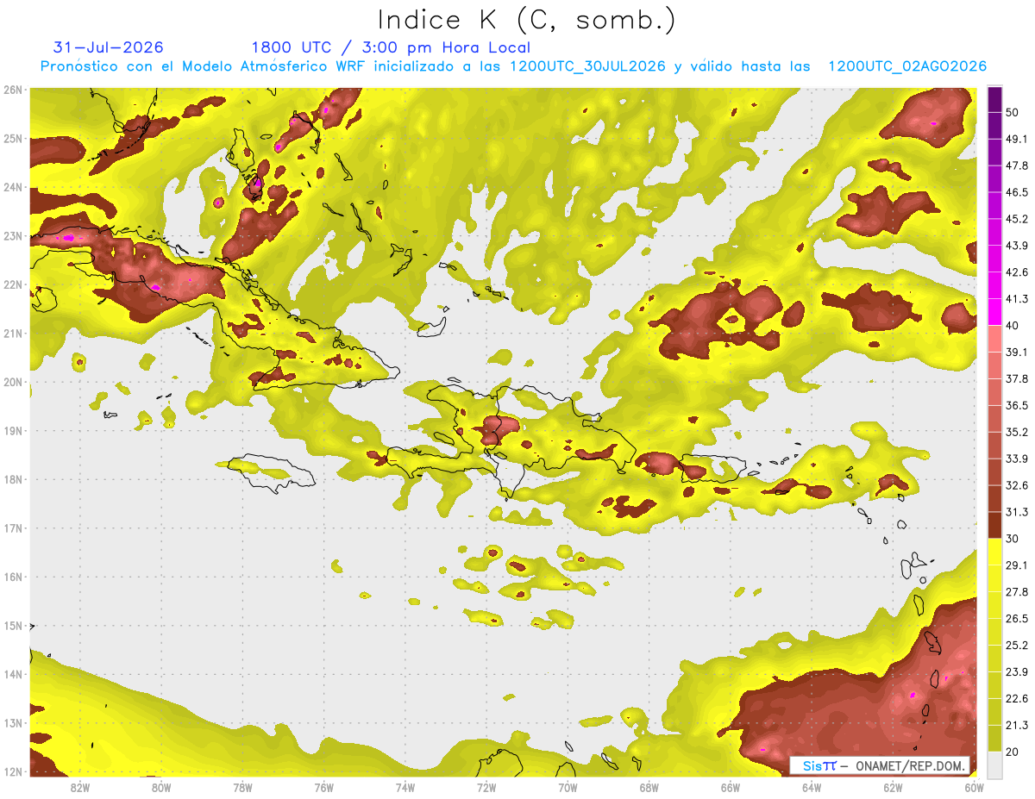
Task: Click the '27.8' colorbar value
Action: click(x=1017, y=591)
